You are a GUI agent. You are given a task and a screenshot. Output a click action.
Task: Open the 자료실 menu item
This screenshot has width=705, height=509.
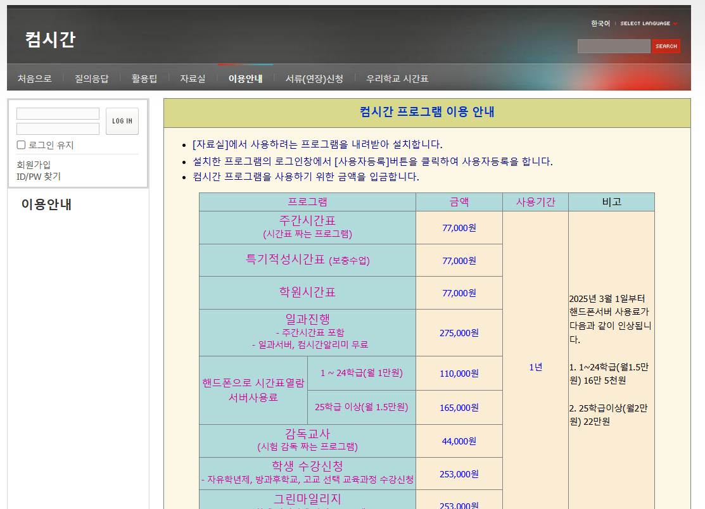[x=192, y=78]
